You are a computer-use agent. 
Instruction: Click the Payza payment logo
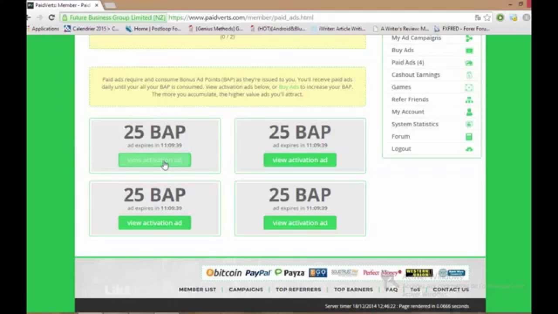coord(289,273)
